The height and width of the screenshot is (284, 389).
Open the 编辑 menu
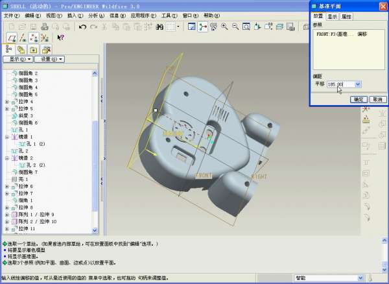tap(33, 16)
